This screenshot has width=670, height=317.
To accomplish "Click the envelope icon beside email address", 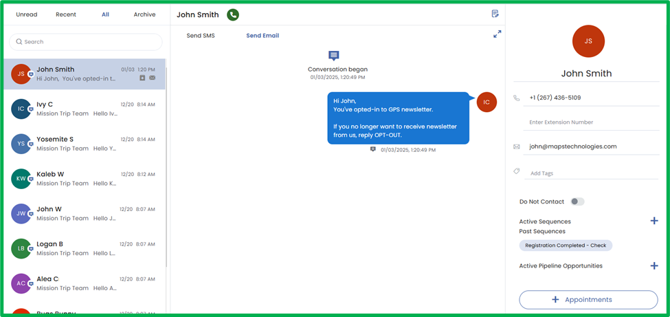I will [516, 146].
